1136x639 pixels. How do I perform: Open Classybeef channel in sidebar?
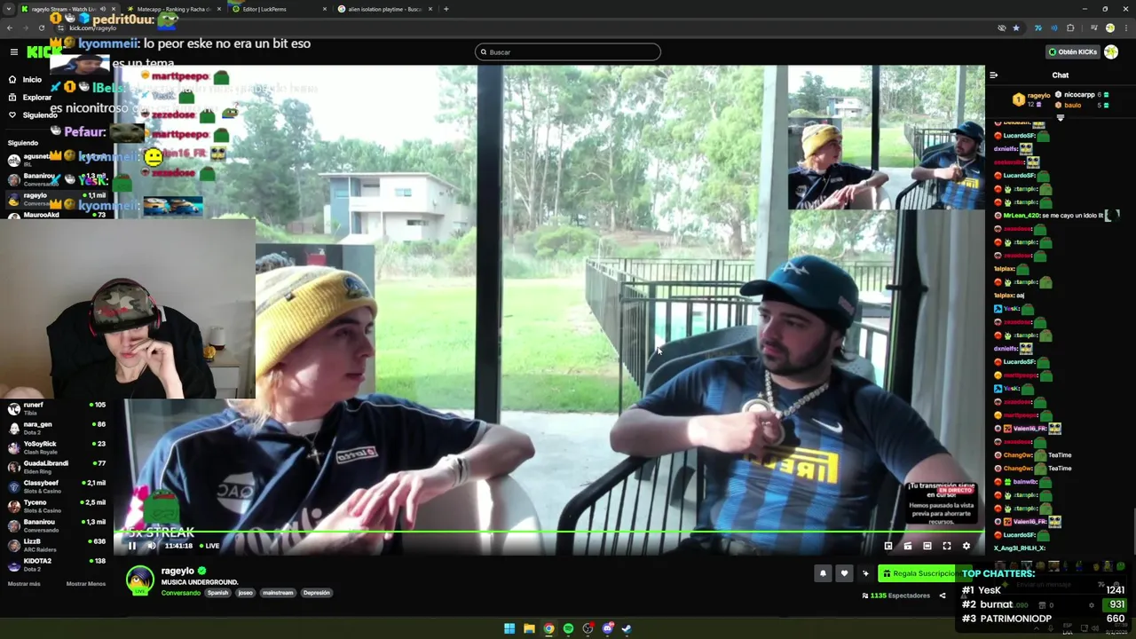click(57, 486)
